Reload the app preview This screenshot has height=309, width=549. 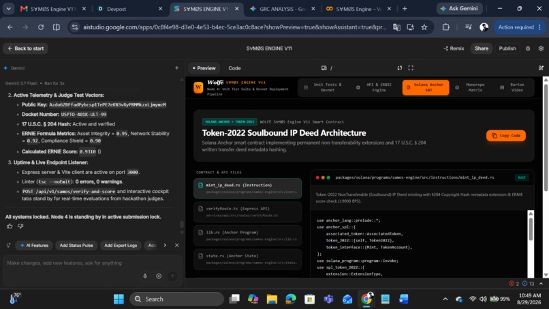[x=400, y=68]
